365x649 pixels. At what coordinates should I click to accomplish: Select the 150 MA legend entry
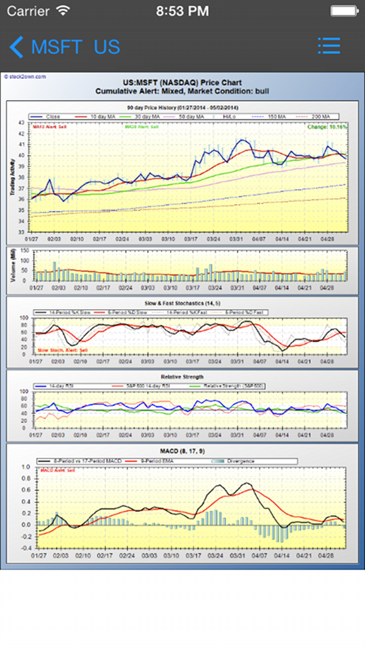coord(269,117)
